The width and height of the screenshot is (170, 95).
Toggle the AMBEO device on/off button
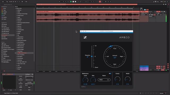click(x=3, y=74)
